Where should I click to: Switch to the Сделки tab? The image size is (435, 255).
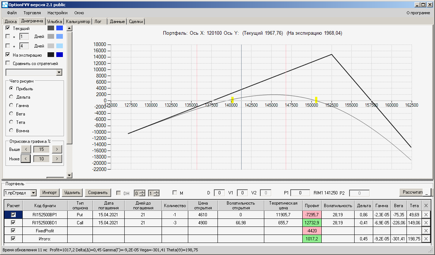tap(136, 21)
